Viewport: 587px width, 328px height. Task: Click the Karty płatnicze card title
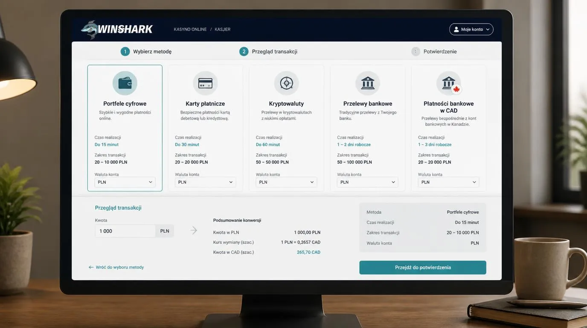click(x=205, y=104)
